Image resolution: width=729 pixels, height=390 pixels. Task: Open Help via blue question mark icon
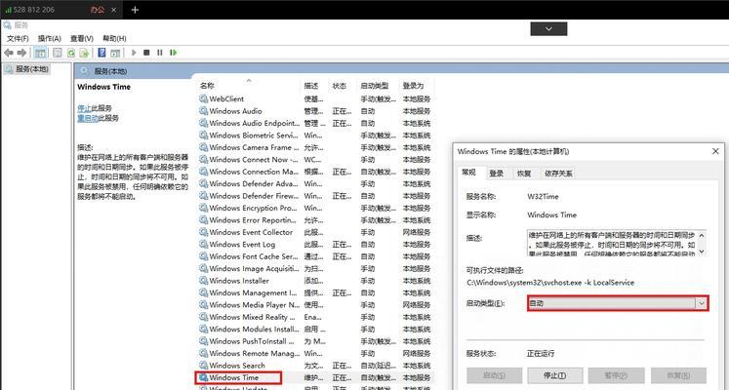coord(101,53)
